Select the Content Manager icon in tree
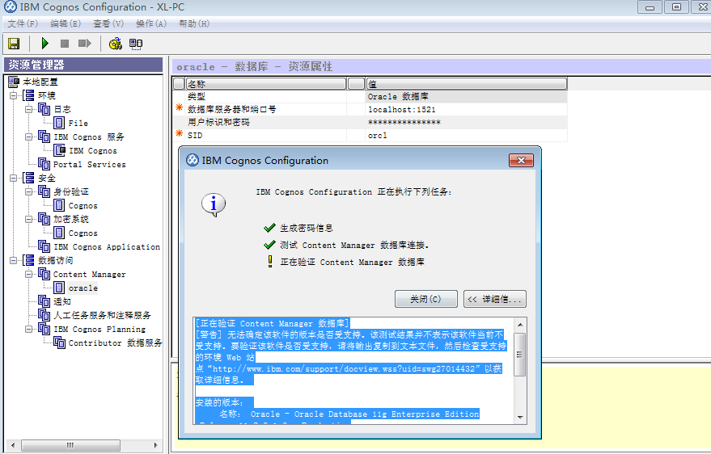711x454 pixels. [44, 274]
